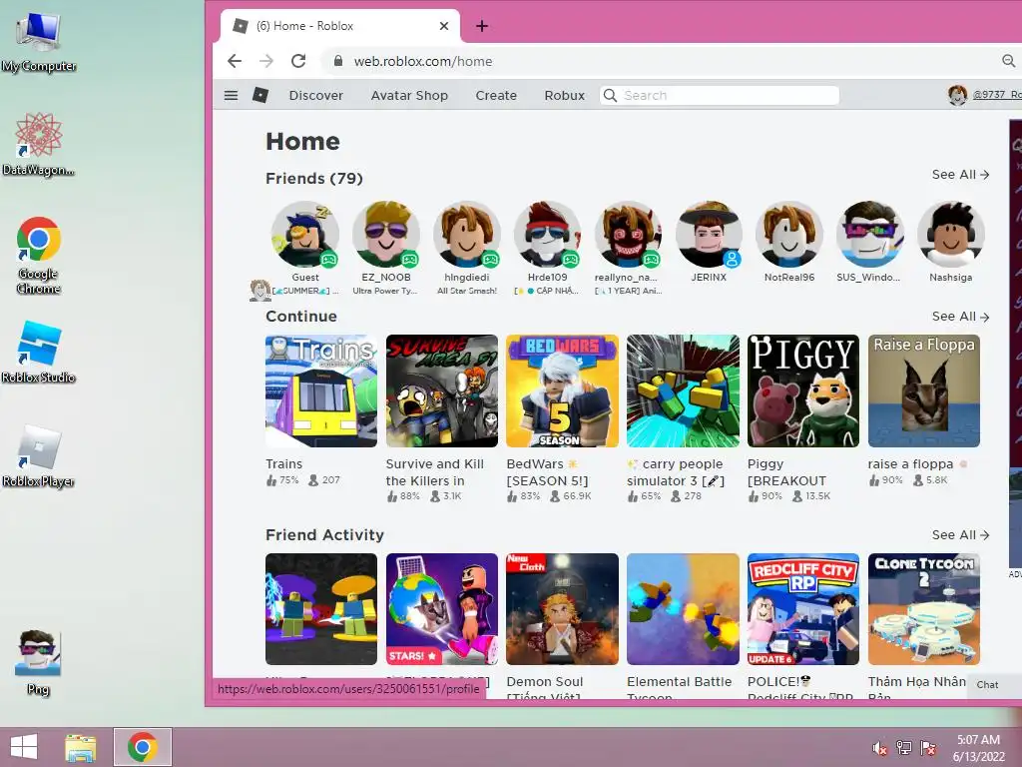Open the Trains game thumbnail
The image size is (1022, 767).
click(321, 390)
